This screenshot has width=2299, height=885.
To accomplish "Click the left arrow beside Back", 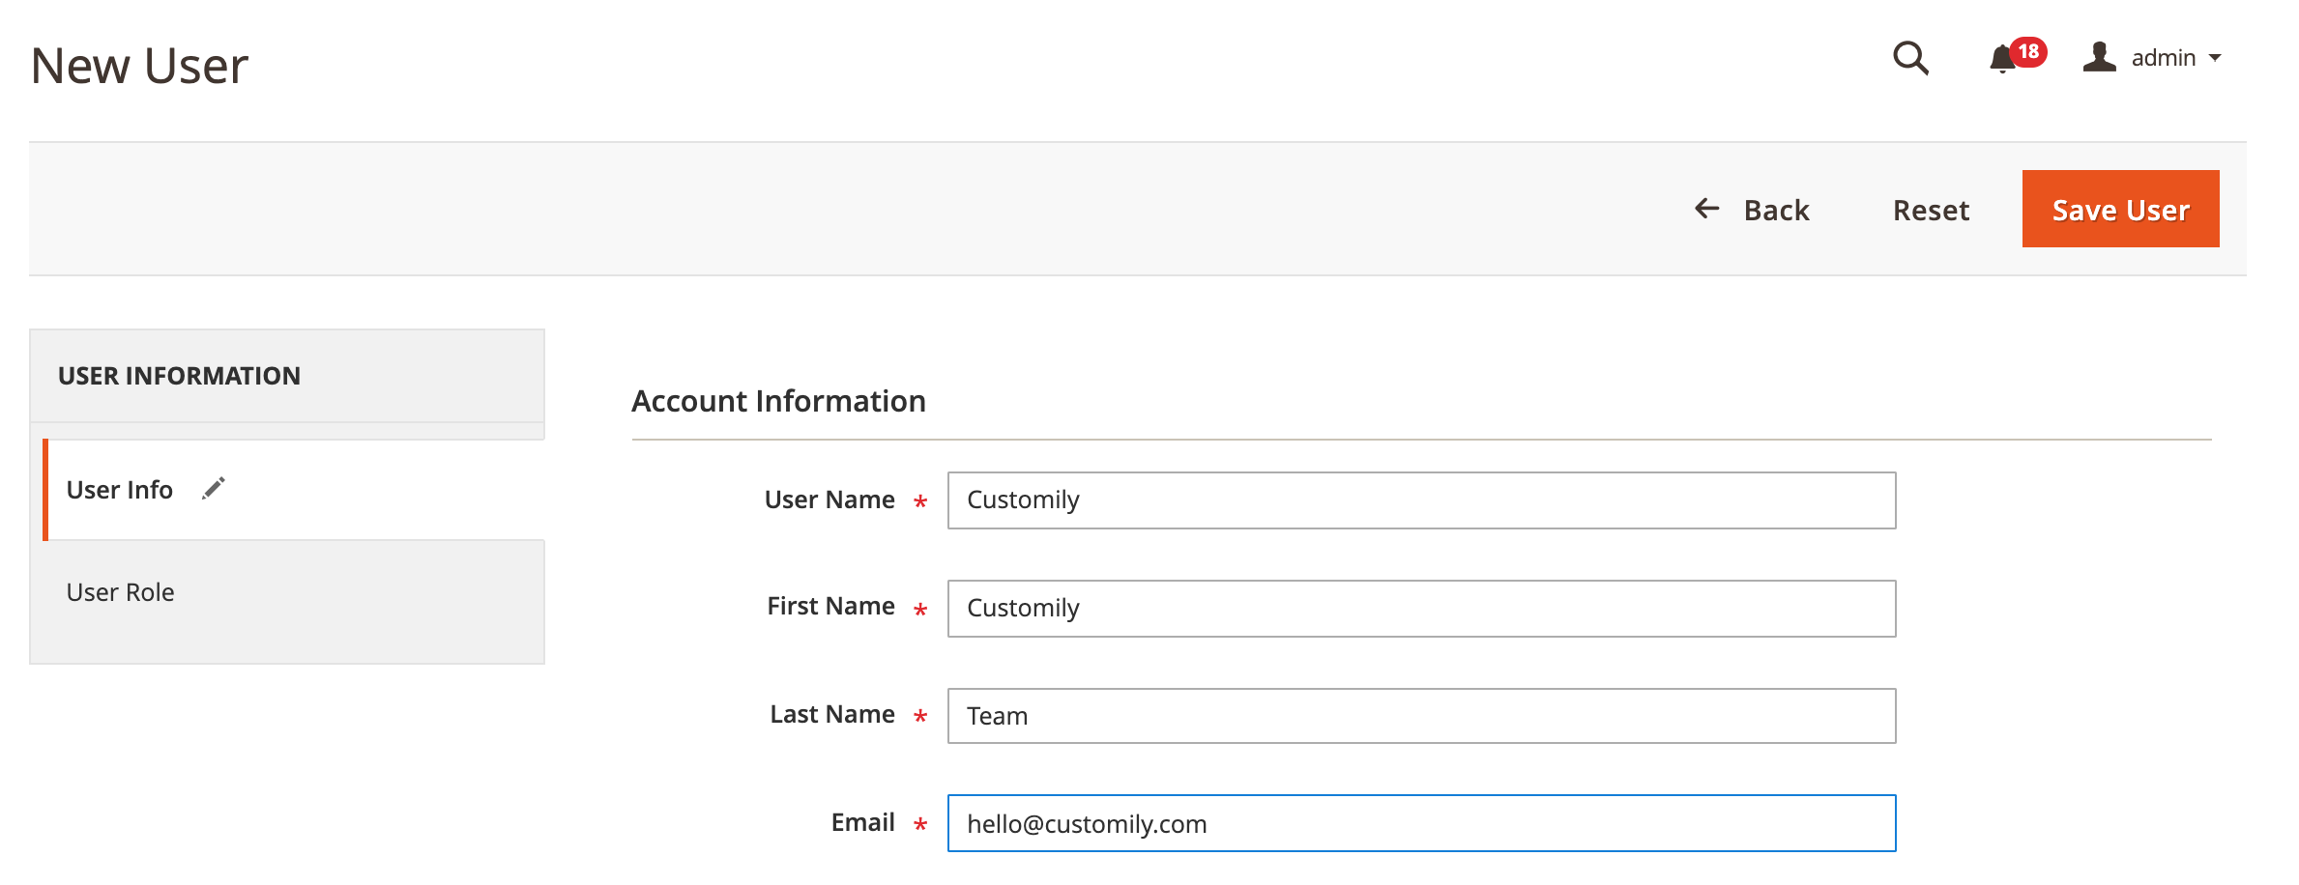I will [1707, 209].
